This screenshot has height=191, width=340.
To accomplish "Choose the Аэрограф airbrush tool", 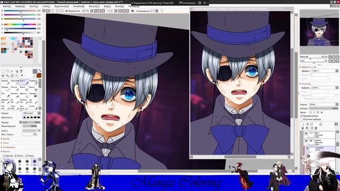I will click(15, 82).
